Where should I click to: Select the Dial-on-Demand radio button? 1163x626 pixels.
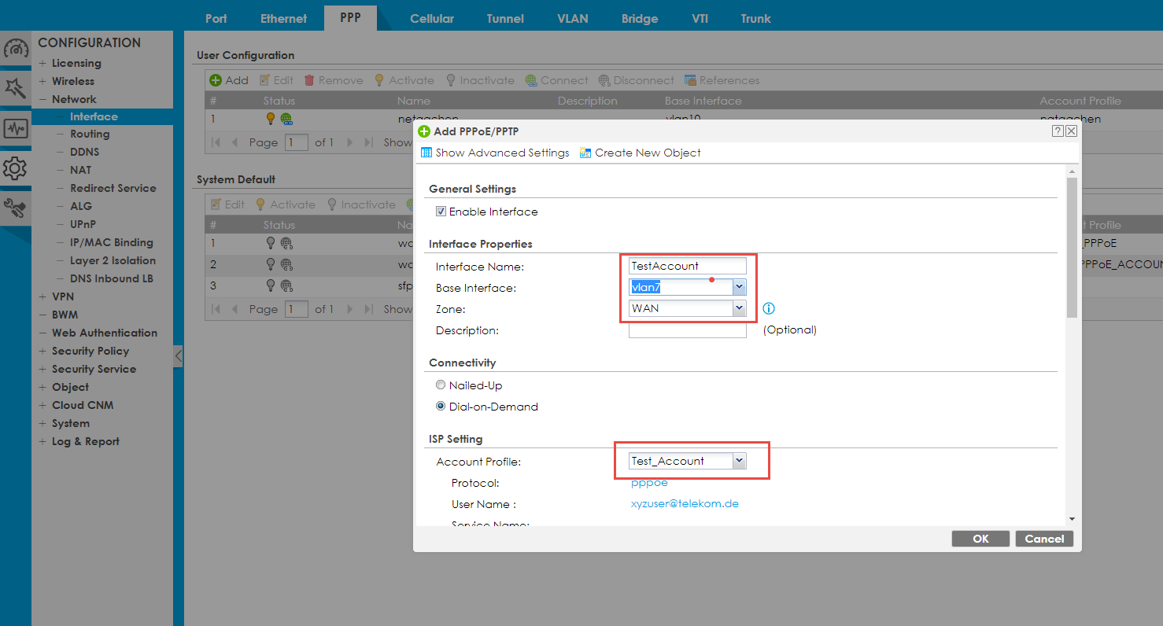[x=441, y=407]
